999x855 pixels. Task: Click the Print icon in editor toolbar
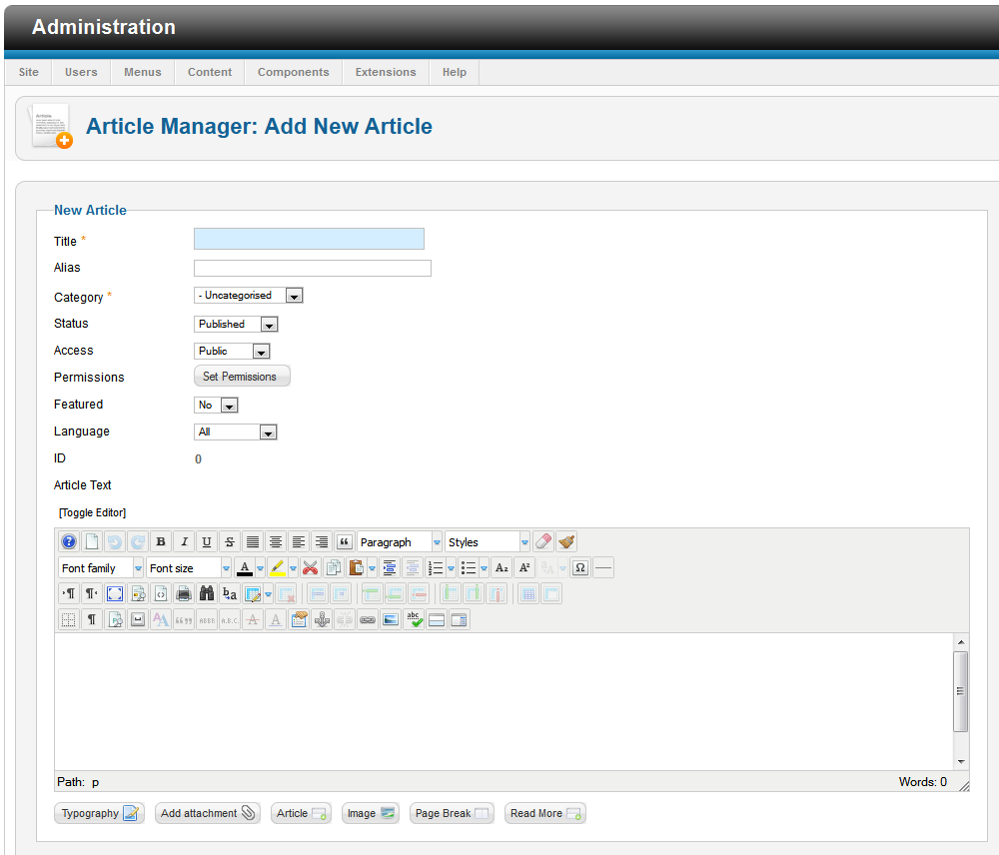tap(183, 594)
